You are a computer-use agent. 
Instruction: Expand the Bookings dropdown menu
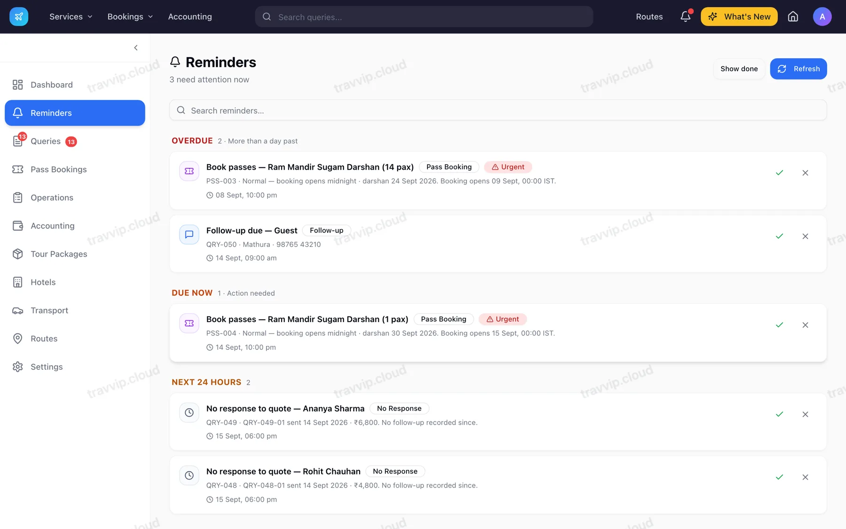[130, 16]
